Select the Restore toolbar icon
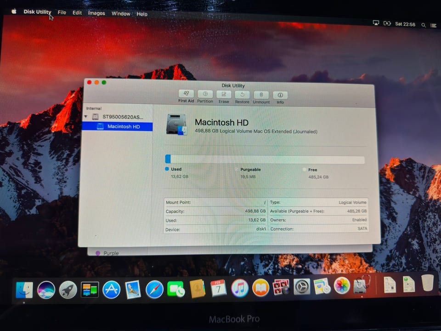Image resolution: width=441 pixels, height=331 pixels. [242, 95]
